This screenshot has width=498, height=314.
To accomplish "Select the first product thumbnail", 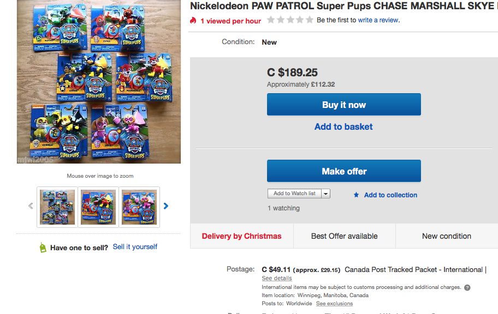I will (x=57, y=207).
